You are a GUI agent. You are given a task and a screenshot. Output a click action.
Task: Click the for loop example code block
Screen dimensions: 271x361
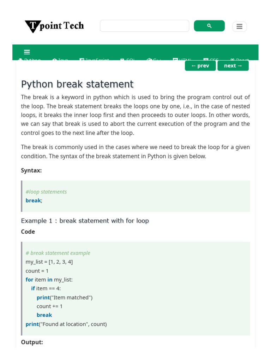(x=136, y=288)
